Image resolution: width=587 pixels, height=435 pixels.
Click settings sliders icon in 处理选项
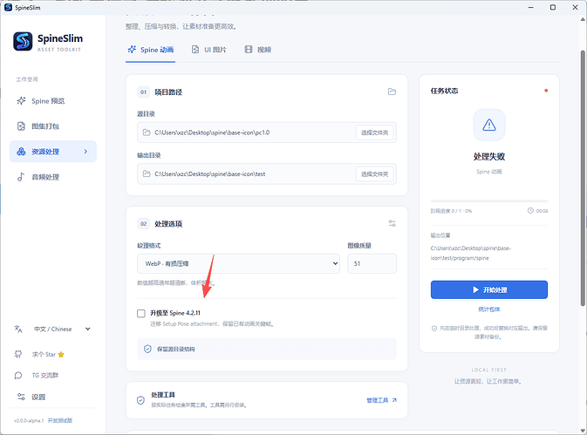[x=392, y=223]
